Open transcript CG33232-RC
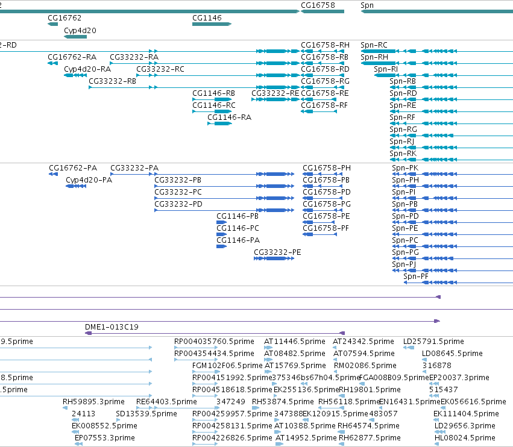The image size is (513, 447). (160, 69)
